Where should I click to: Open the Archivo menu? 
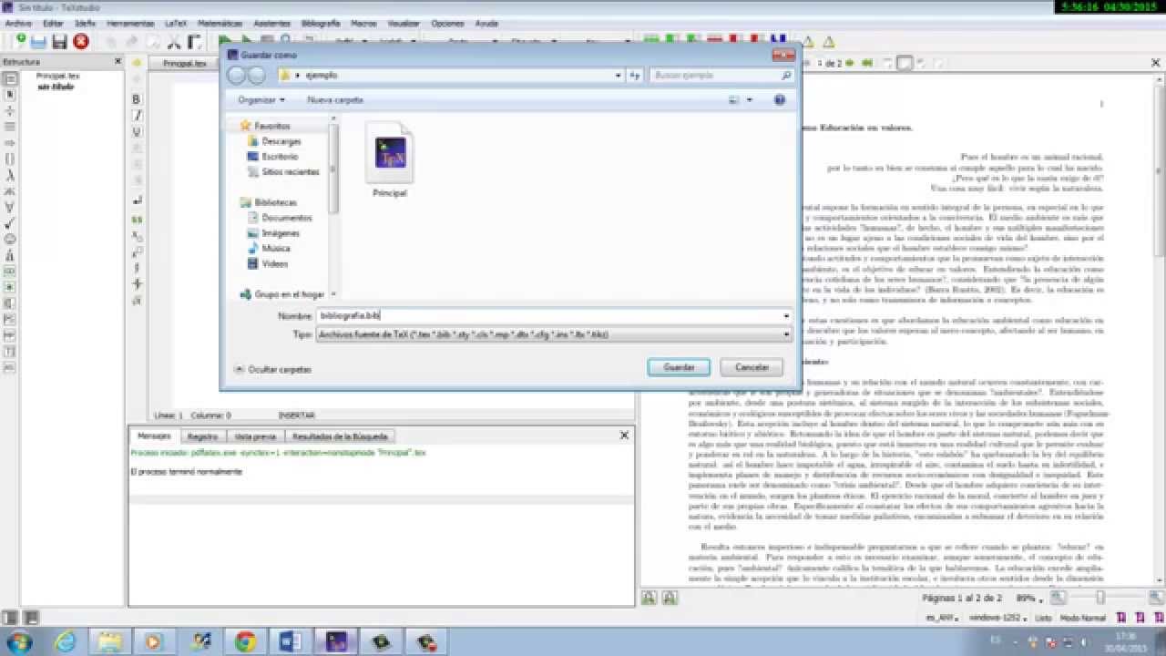[x=18, y=23]
